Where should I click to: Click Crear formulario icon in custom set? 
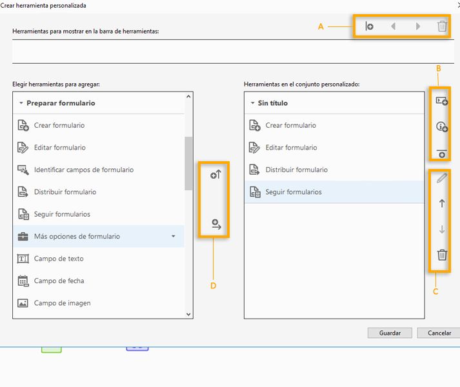pyautogui.click(x=255, y=125)
